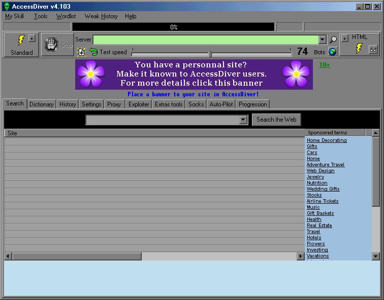
Task: Switch to the Proxy tab
Action: (x=114, y=104)
